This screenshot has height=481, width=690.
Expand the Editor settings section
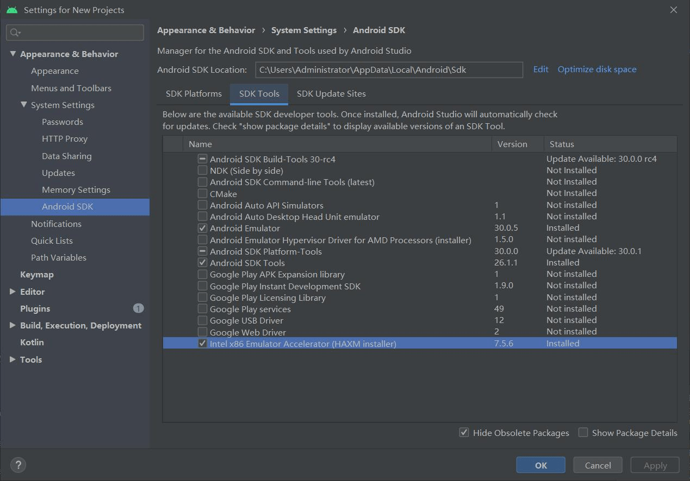click(x=13, y=292)
